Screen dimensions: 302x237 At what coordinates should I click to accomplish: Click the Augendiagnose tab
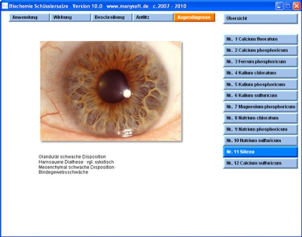tap(194, 18)
